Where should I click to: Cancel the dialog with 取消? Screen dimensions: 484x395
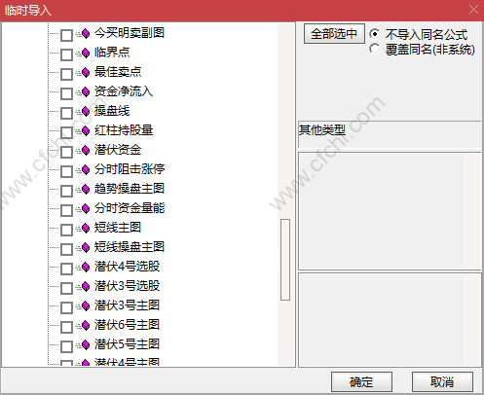coord(442,381)
